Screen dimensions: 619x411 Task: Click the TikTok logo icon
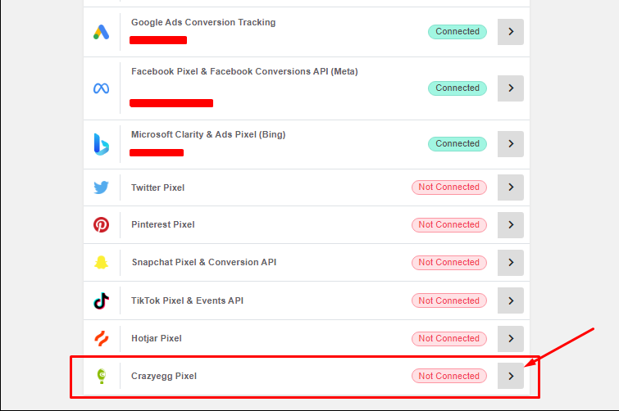(101, 300)
